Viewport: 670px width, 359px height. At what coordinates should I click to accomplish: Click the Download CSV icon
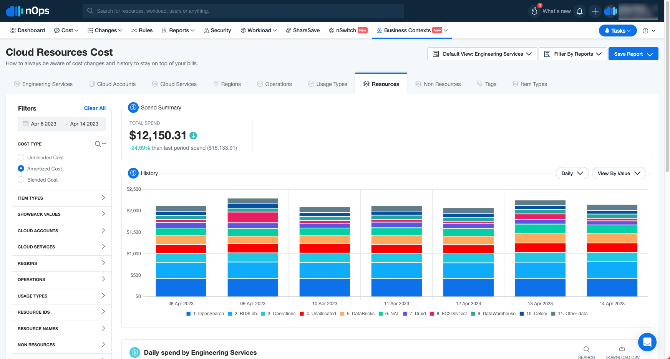pos(622,348)
